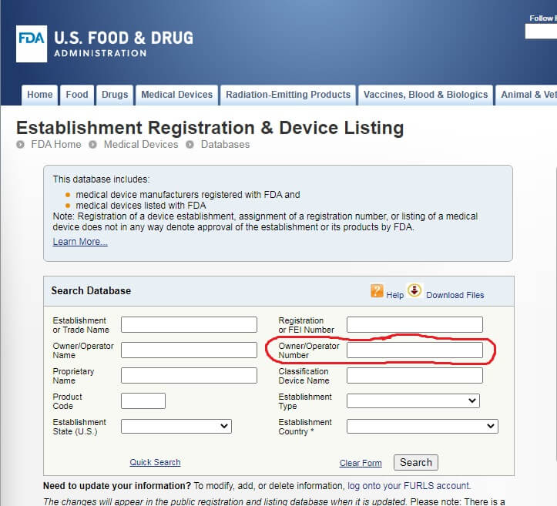557x506 pixels.
Task: Navigate to FDA Home breadcrumb
Action: (x=55, y=144)
